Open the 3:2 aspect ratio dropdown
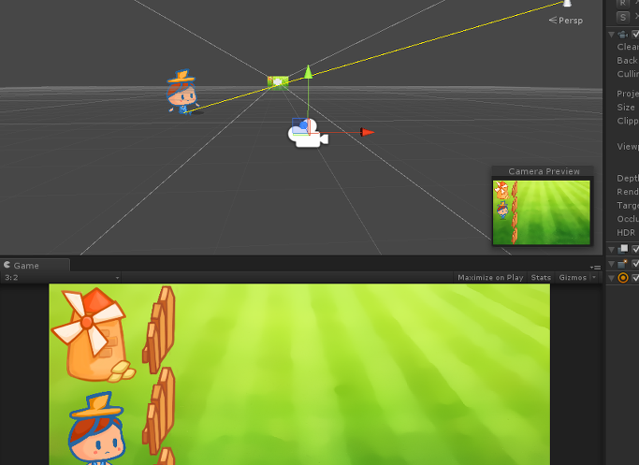Screen dimensions: 639x465 point(61,278)
